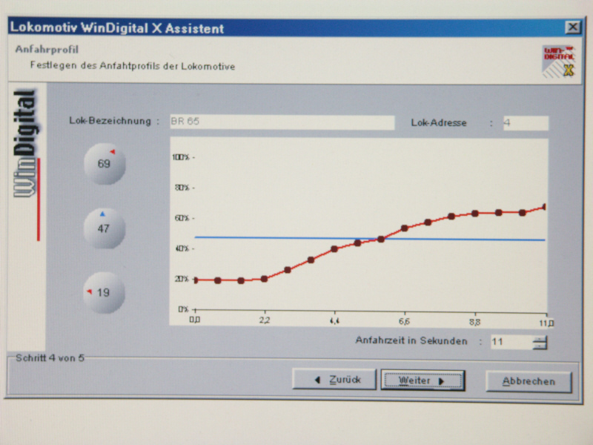Focus the Anfahrzeit in Sekunden field
The height and width of the screenshot is (445, 593).
click(511, 342)
